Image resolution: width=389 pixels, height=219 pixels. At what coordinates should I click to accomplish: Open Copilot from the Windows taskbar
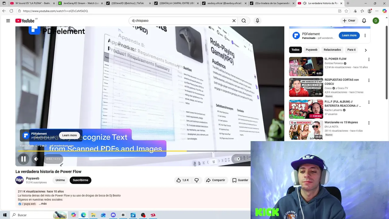74,215
